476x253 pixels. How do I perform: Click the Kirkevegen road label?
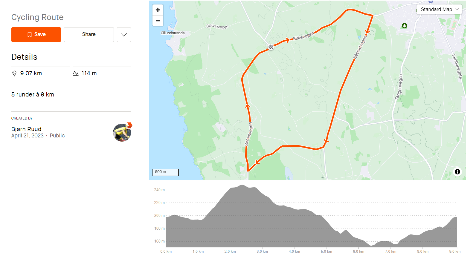point(303,36)
